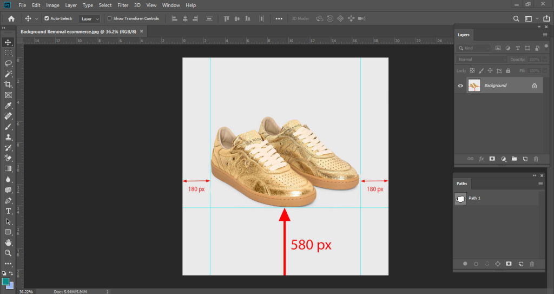Select the Horizontal Type tool
554x294 pixels.
click(8, 211)
